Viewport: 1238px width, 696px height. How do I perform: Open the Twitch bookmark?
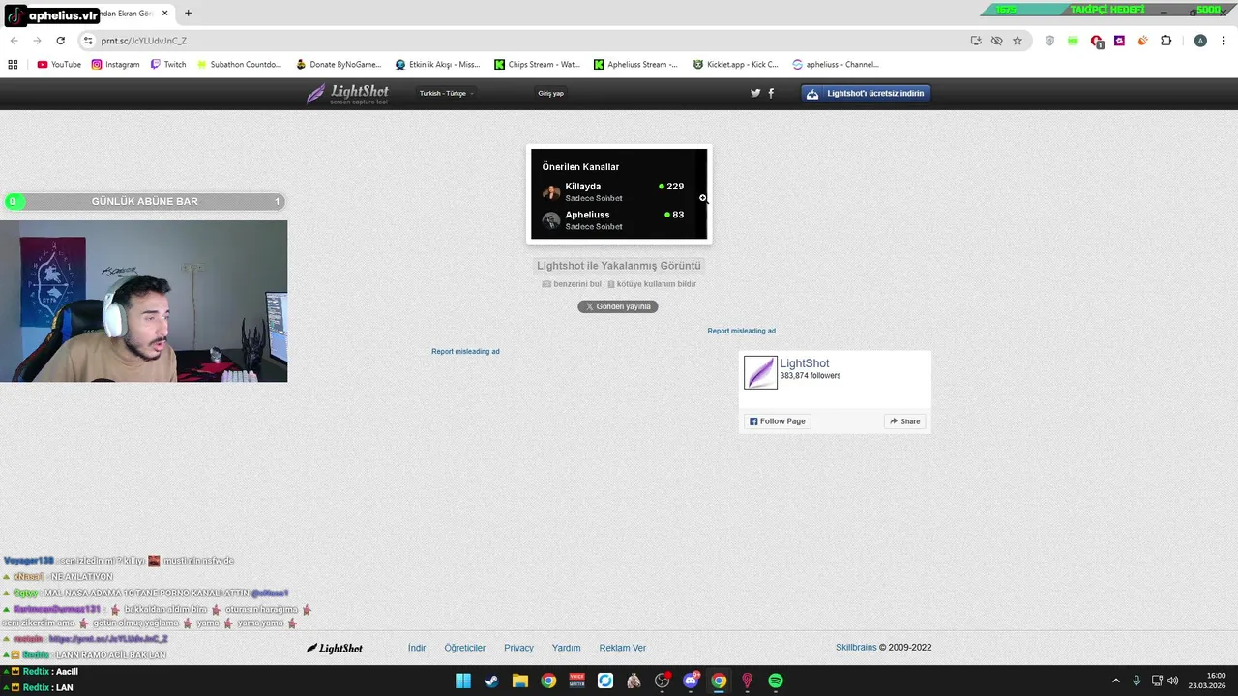(168, 65)
